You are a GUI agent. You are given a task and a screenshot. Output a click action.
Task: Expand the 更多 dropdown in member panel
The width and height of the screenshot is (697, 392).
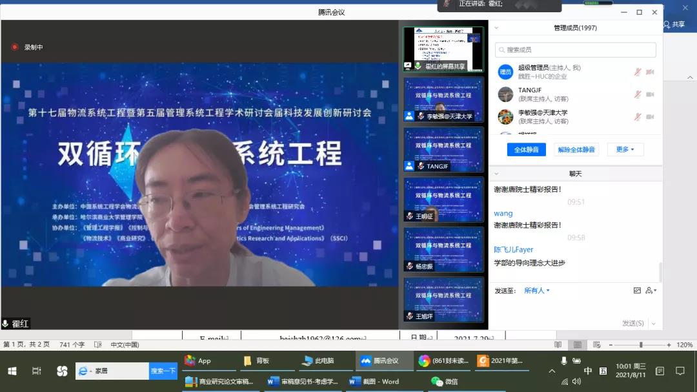[625, 149]
